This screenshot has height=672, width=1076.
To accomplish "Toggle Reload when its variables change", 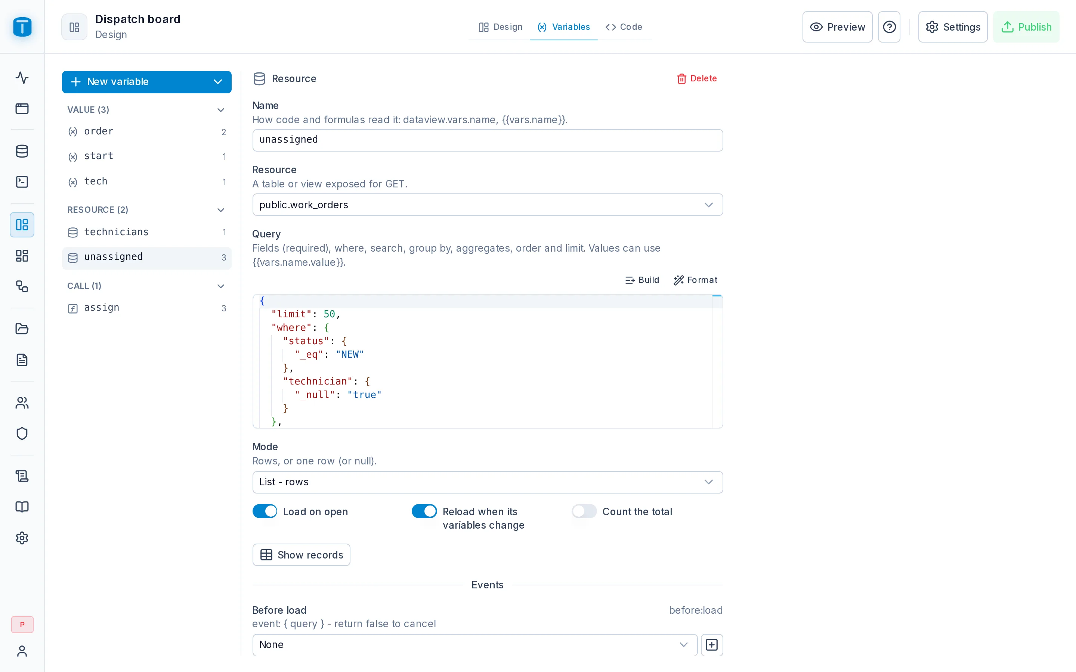I will click(x=424, y=511).
